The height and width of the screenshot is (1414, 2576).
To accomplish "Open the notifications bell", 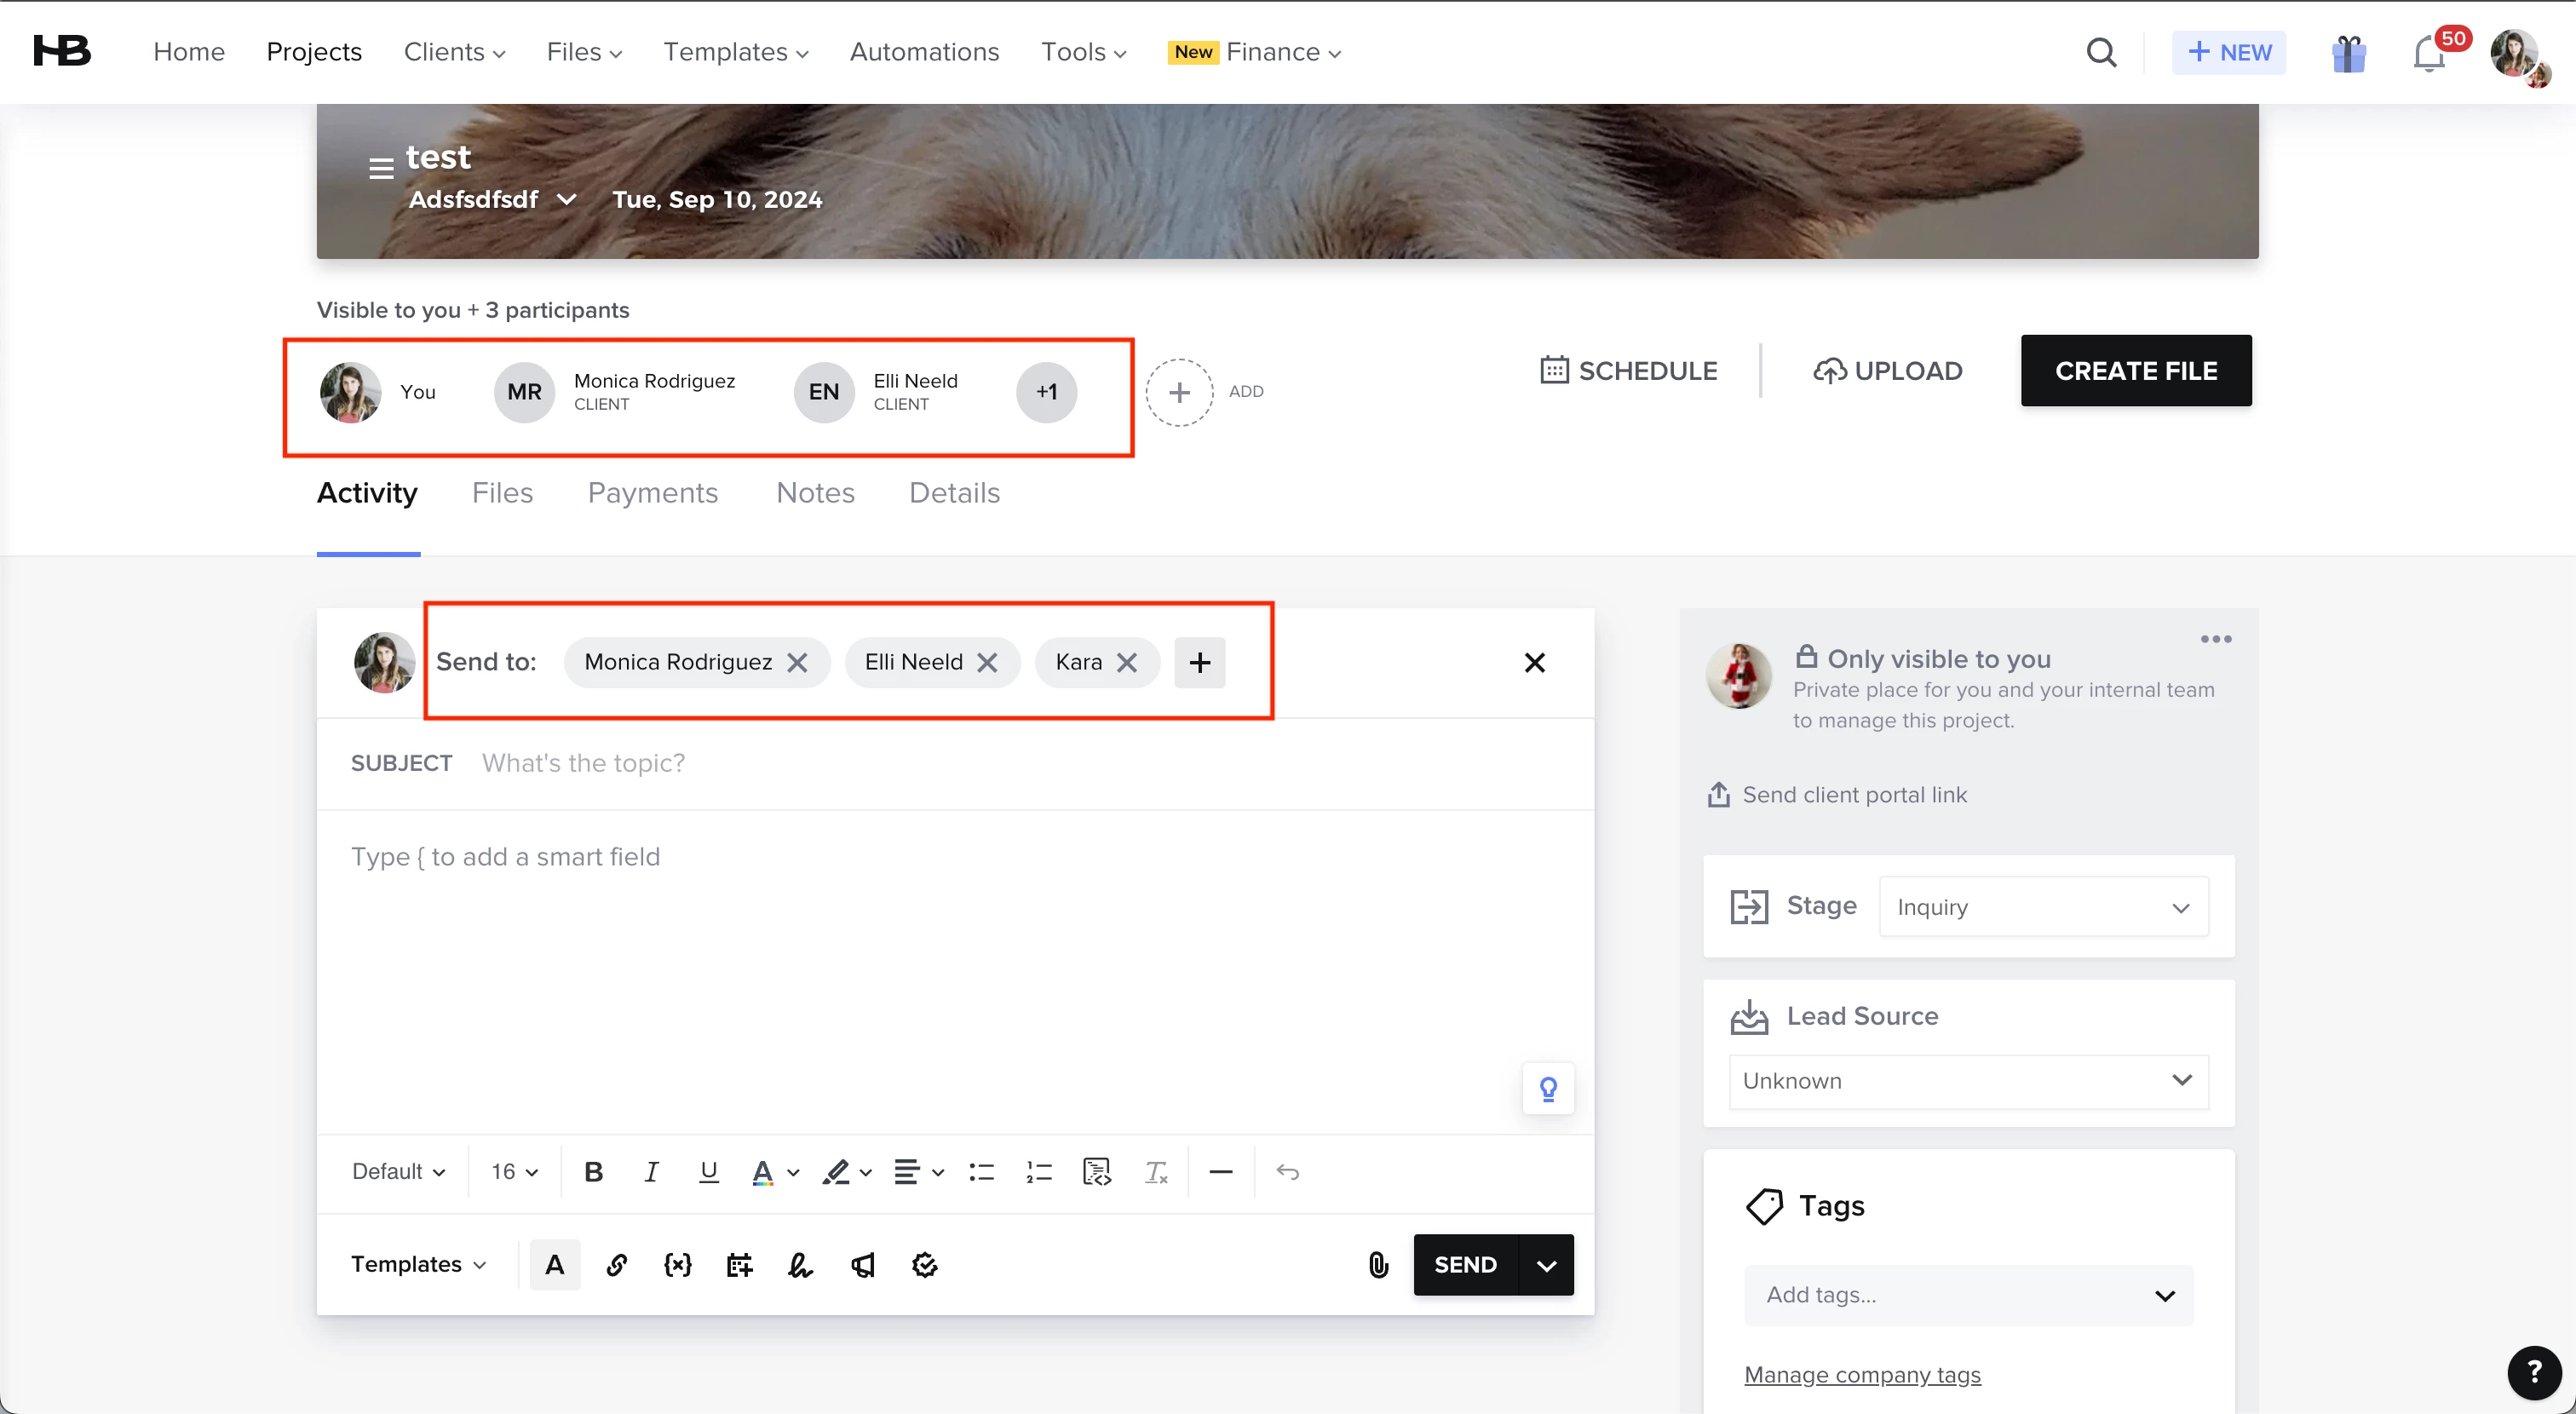I will [x=2428, y=54].
